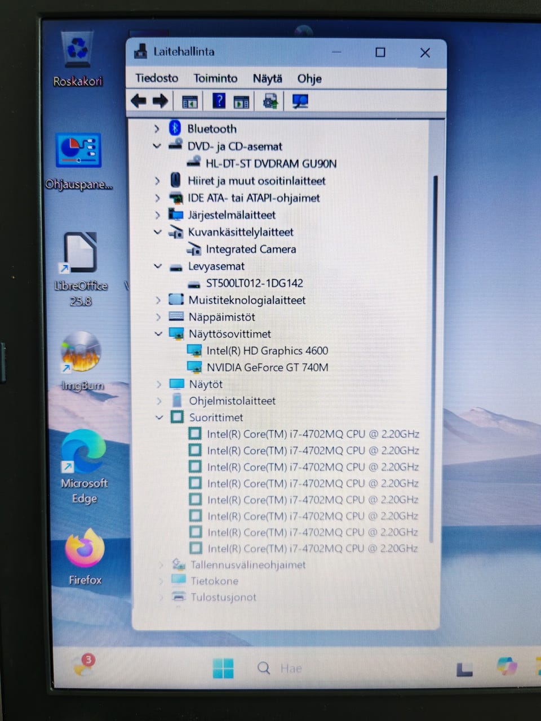Click the Kuvankäsittelylaitteet camera icon
The height and width of the screenshot is (721, 541).
pos(176,232)
